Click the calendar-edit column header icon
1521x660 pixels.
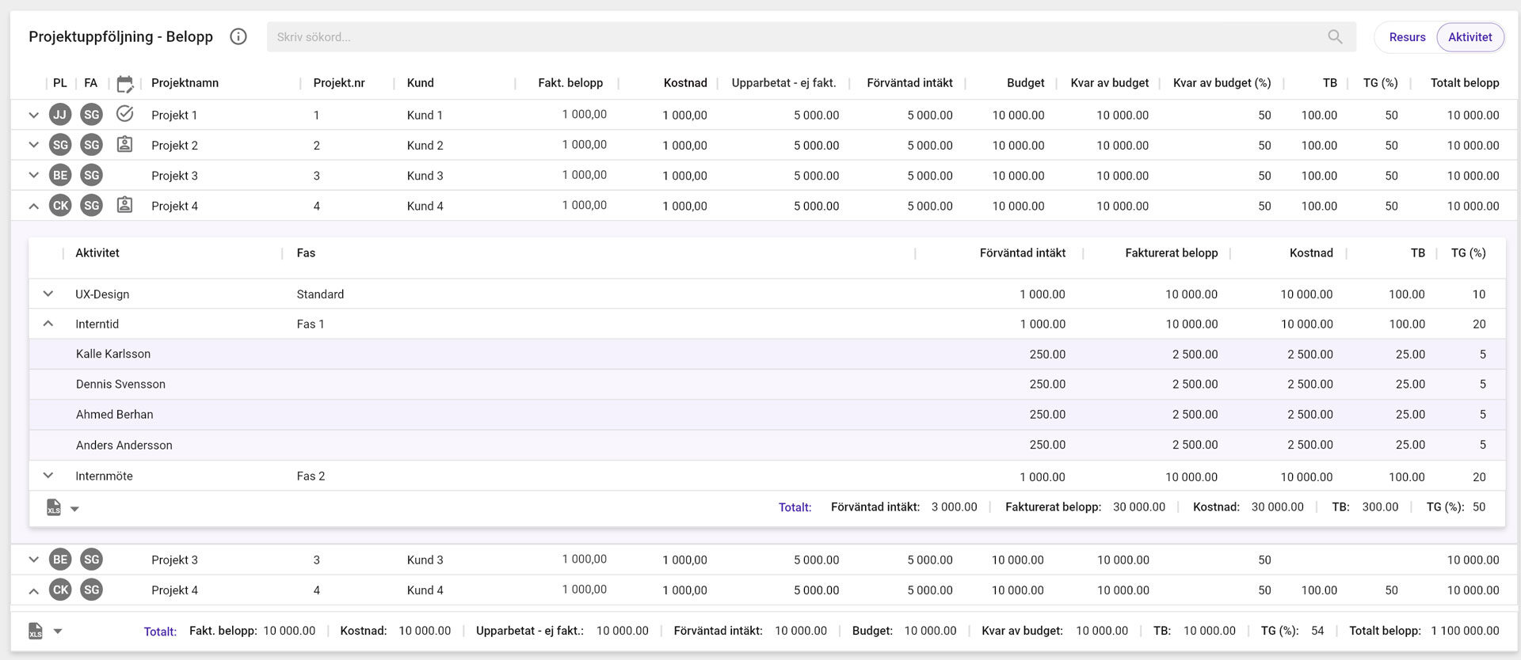click(124, 84)
